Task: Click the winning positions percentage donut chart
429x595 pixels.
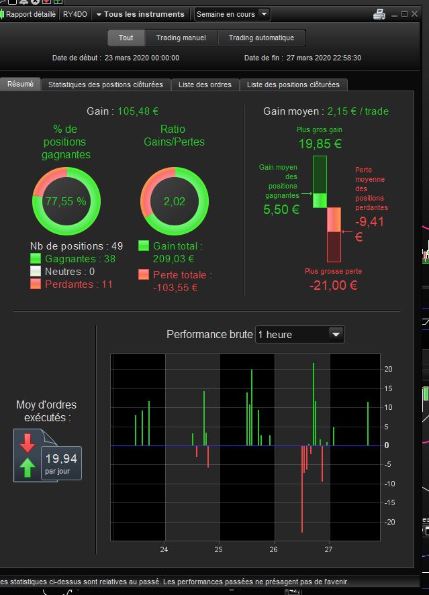Action: (66, 201)
